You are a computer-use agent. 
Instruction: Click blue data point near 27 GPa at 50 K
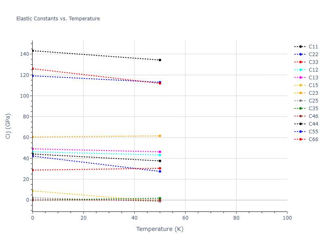click(160, 171)
